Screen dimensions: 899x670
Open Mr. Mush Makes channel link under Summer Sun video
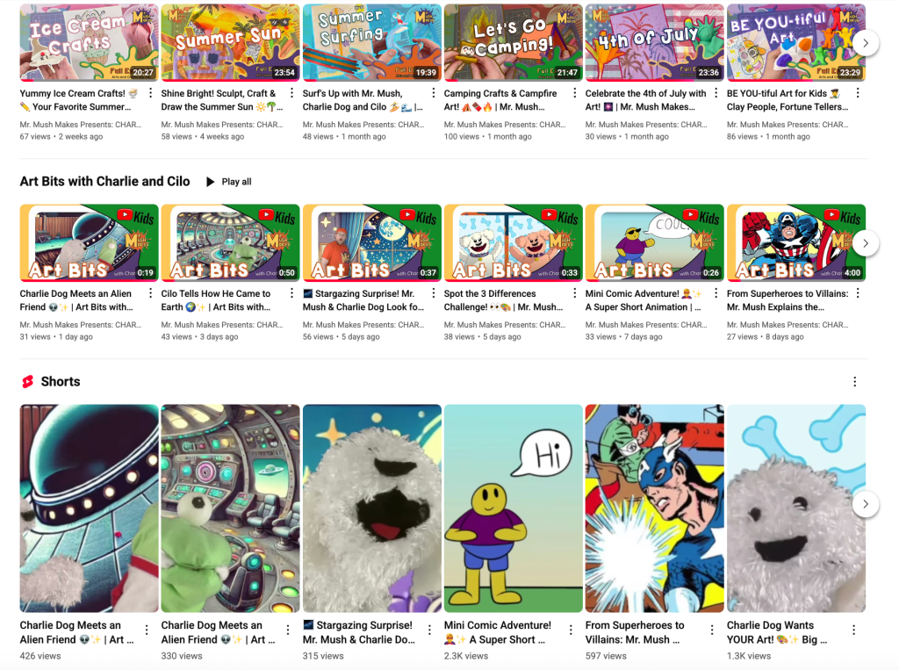pos(222,125)
